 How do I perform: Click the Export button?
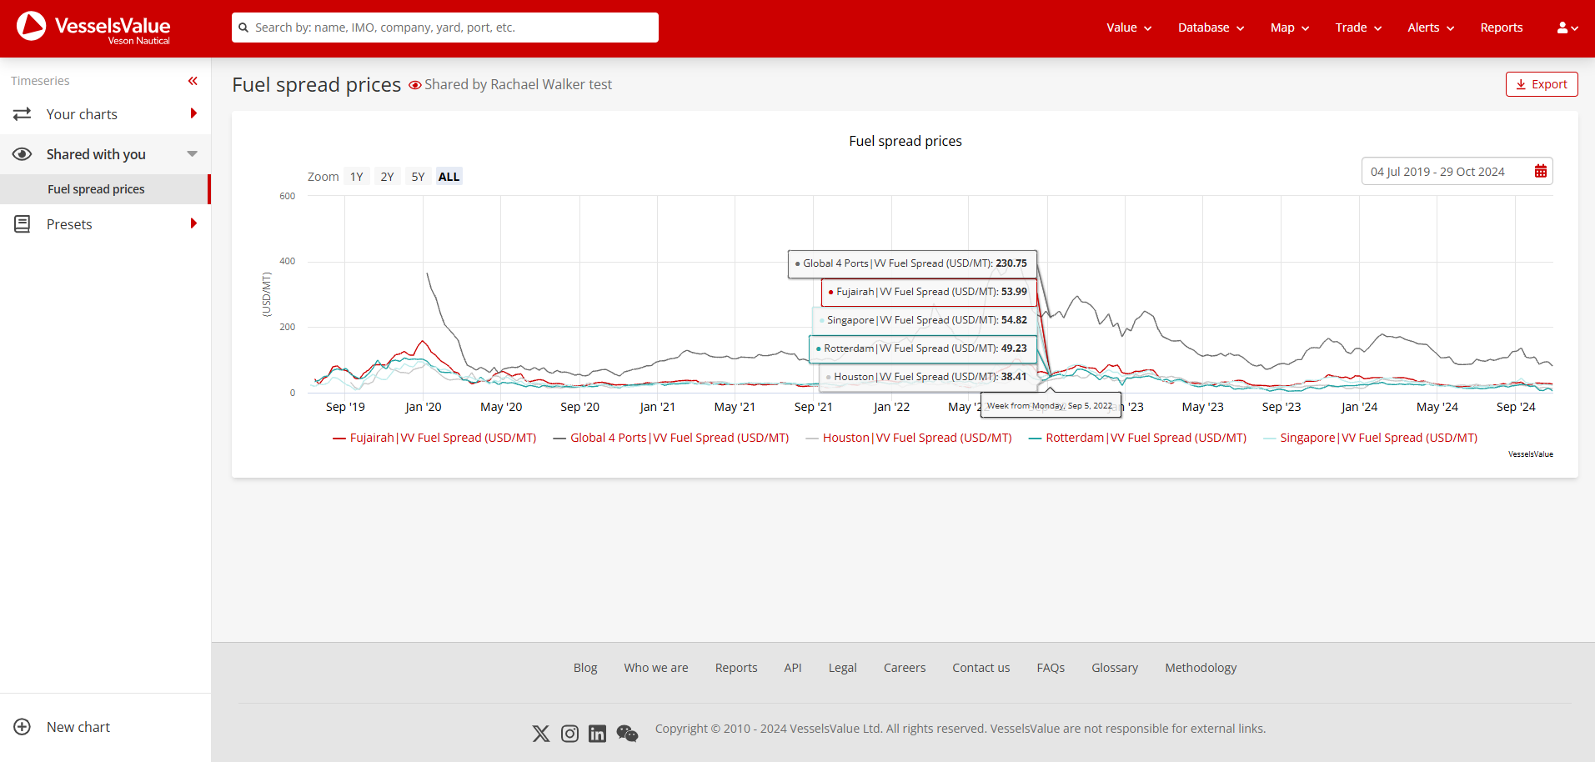click(1541, 83)
